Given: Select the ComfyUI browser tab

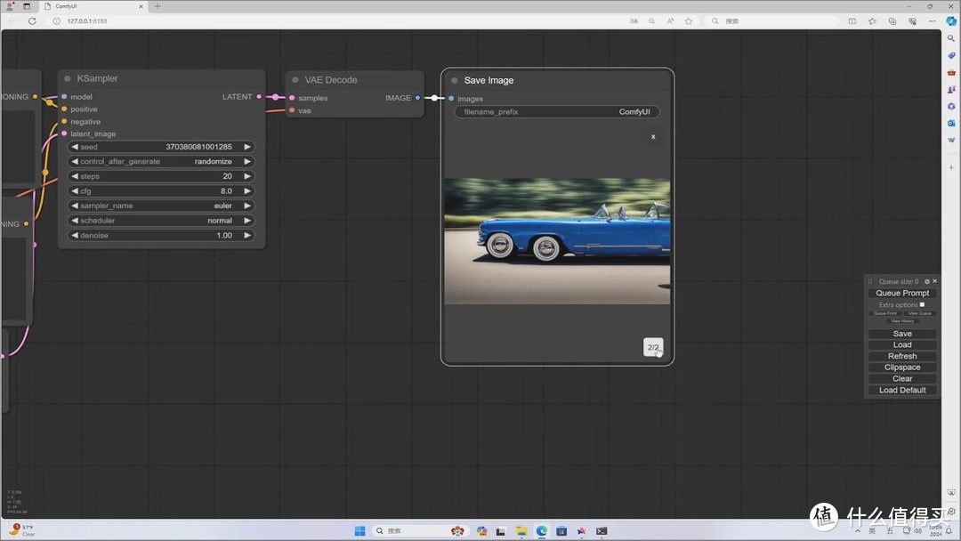Looking at the screenshot, I should coord(93,6).
